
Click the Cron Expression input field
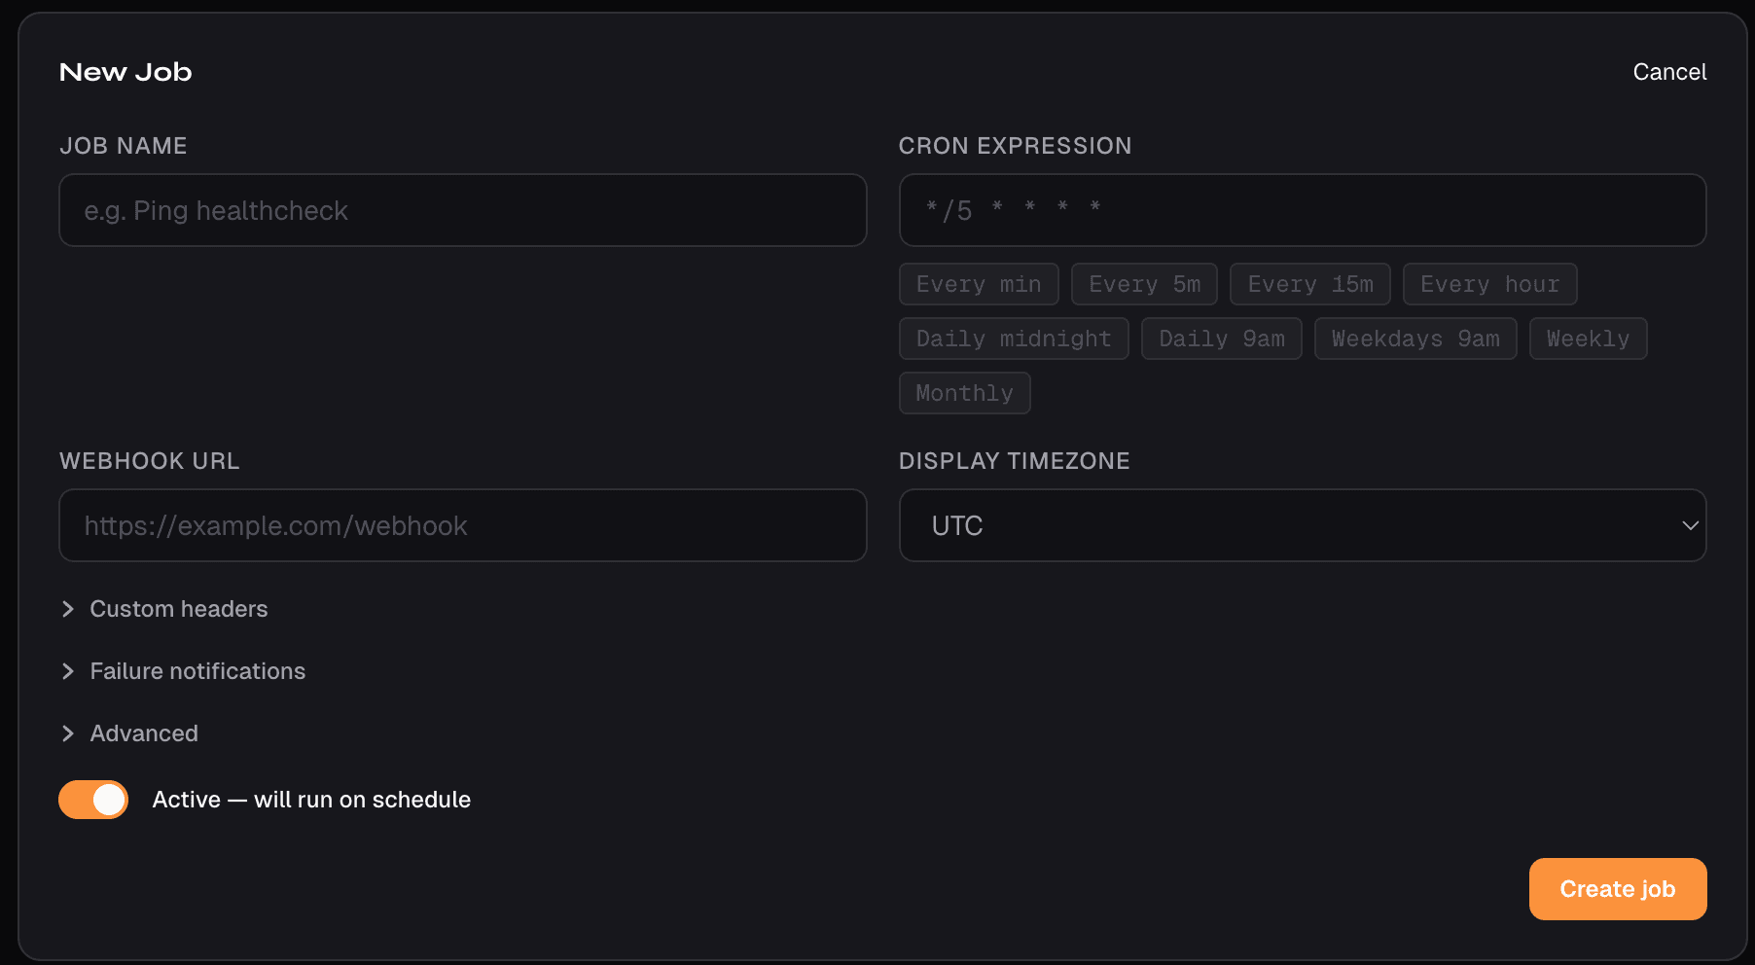tap(1302, 210)
